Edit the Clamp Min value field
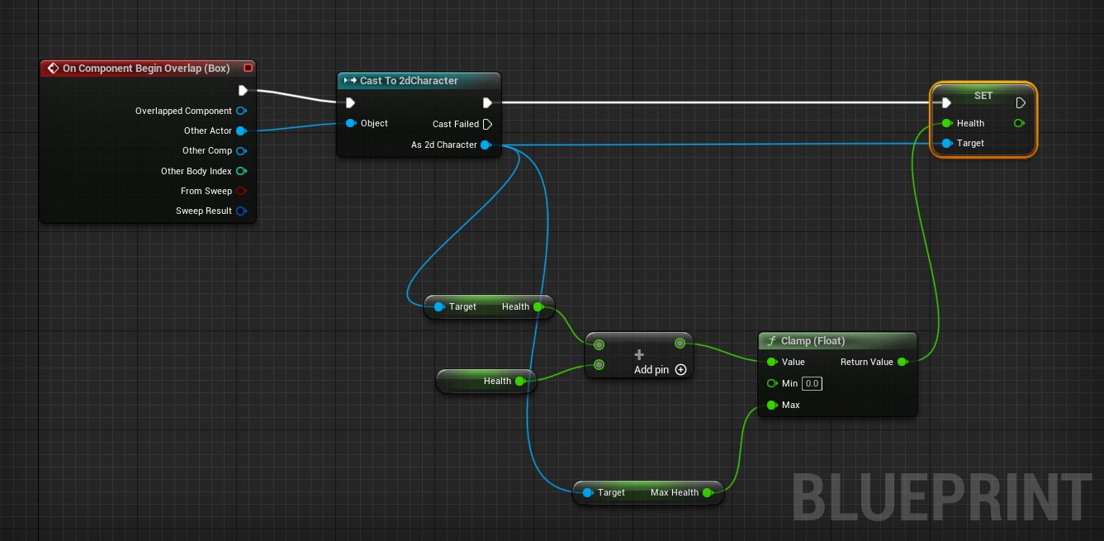 [x=812, y=383]
